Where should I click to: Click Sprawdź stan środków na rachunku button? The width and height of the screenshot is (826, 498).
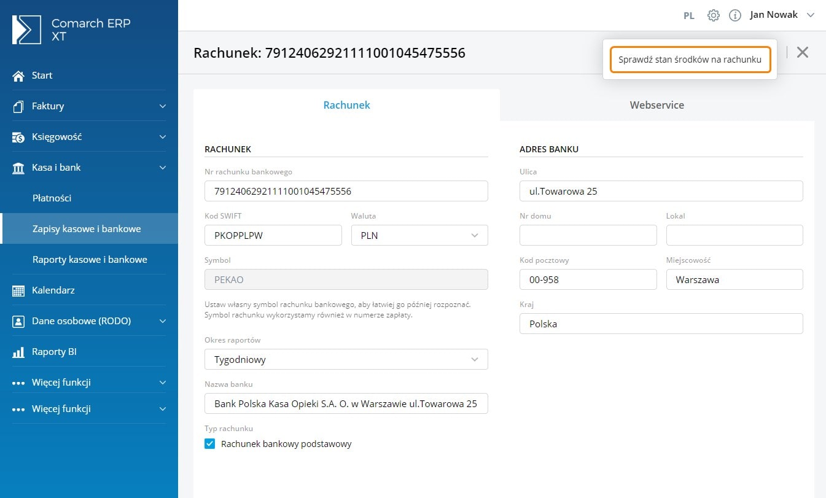point(690,60)
